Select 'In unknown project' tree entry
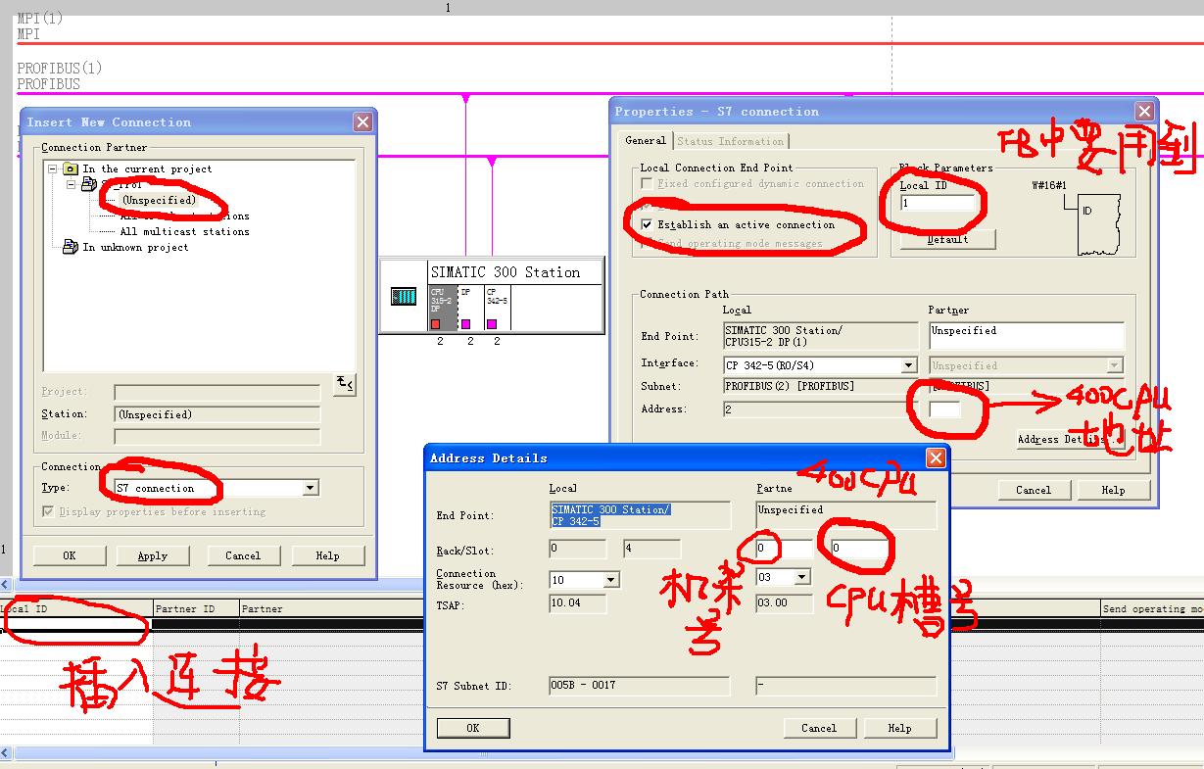 (x=135, y=247)
